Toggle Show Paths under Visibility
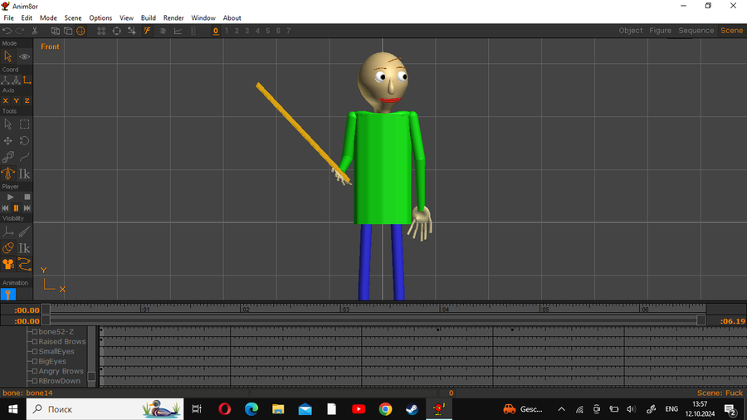The image size is (747, 420). (x=24, y=264)
